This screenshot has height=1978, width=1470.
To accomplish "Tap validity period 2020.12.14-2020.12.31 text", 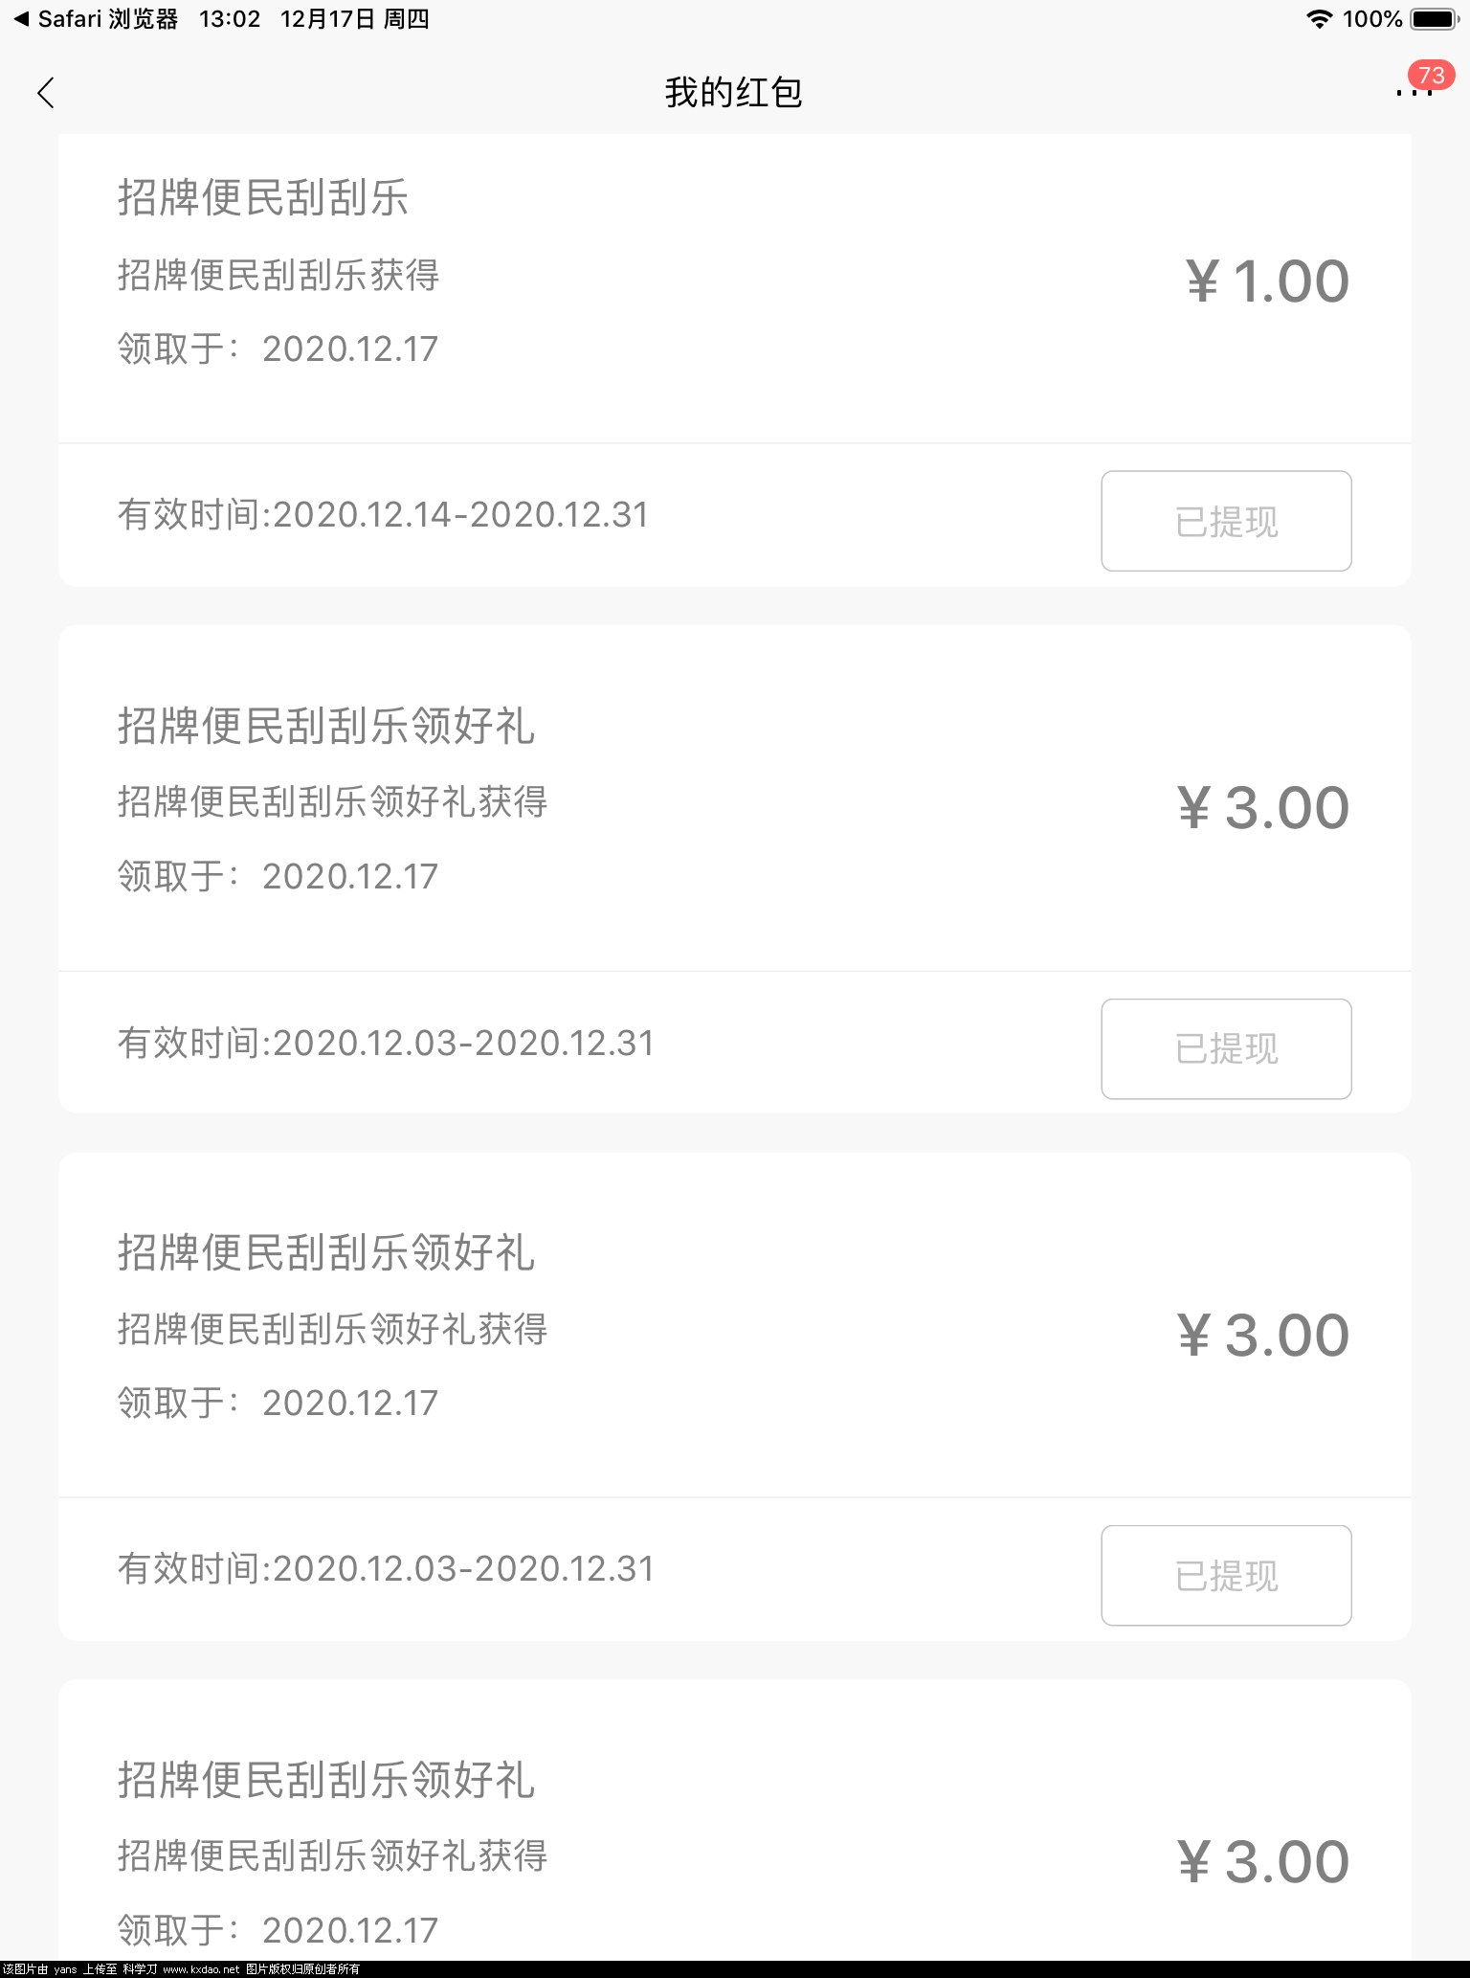I will [x=383, y=515].
